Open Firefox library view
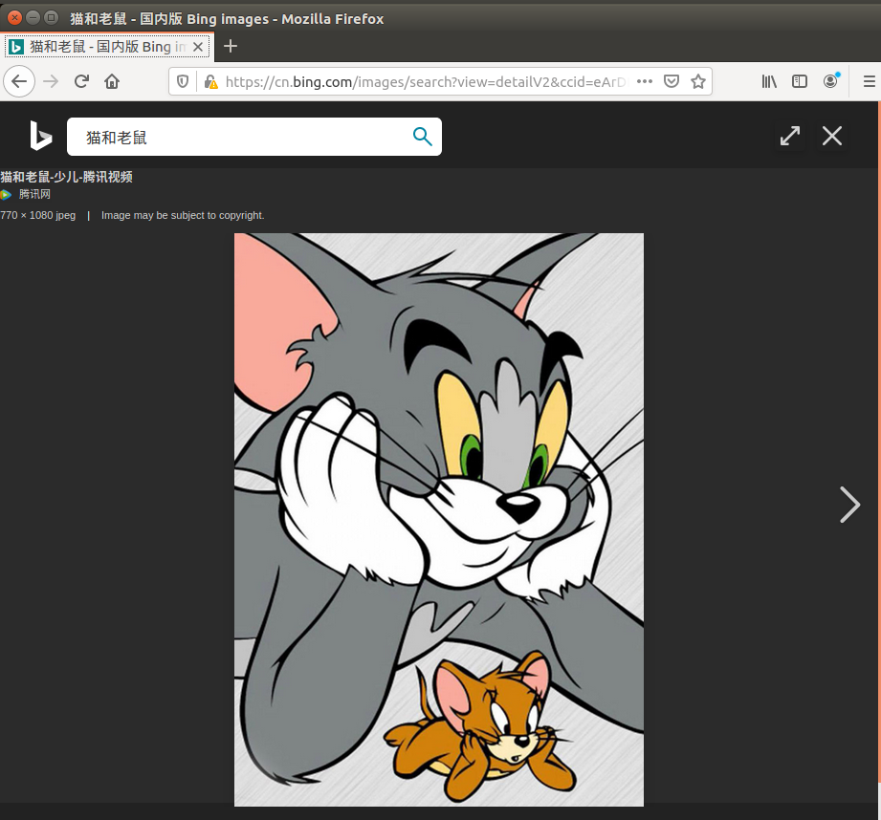Image resolution: width=881 pixels, height=820 pixels. [769, 81]
